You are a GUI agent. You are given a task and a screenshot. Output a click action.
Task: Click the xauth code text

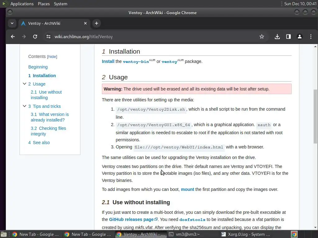(x=264, y=125)
